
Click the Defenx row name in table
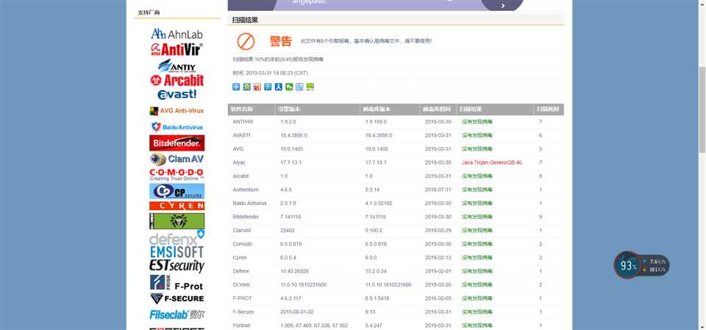click(241, 271)
